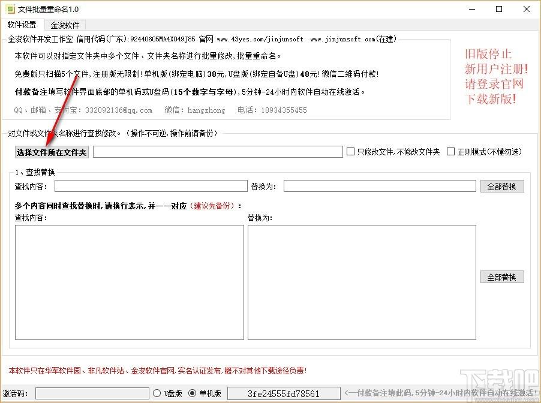This screenshot has height=403, width=541.
Task: Click www.jinjunsoft.com(在建) website text
Action: tap(353, 40)
